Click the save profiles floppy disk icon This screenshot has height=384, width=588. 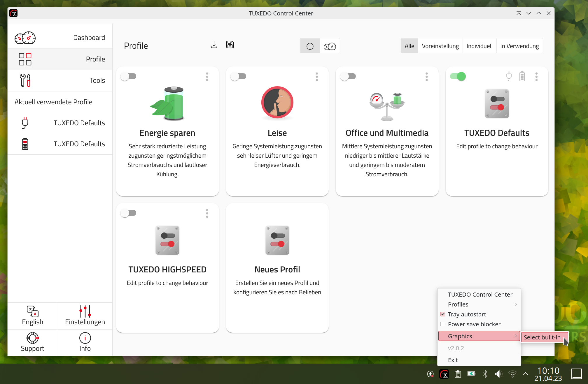(x=230, y=45)
